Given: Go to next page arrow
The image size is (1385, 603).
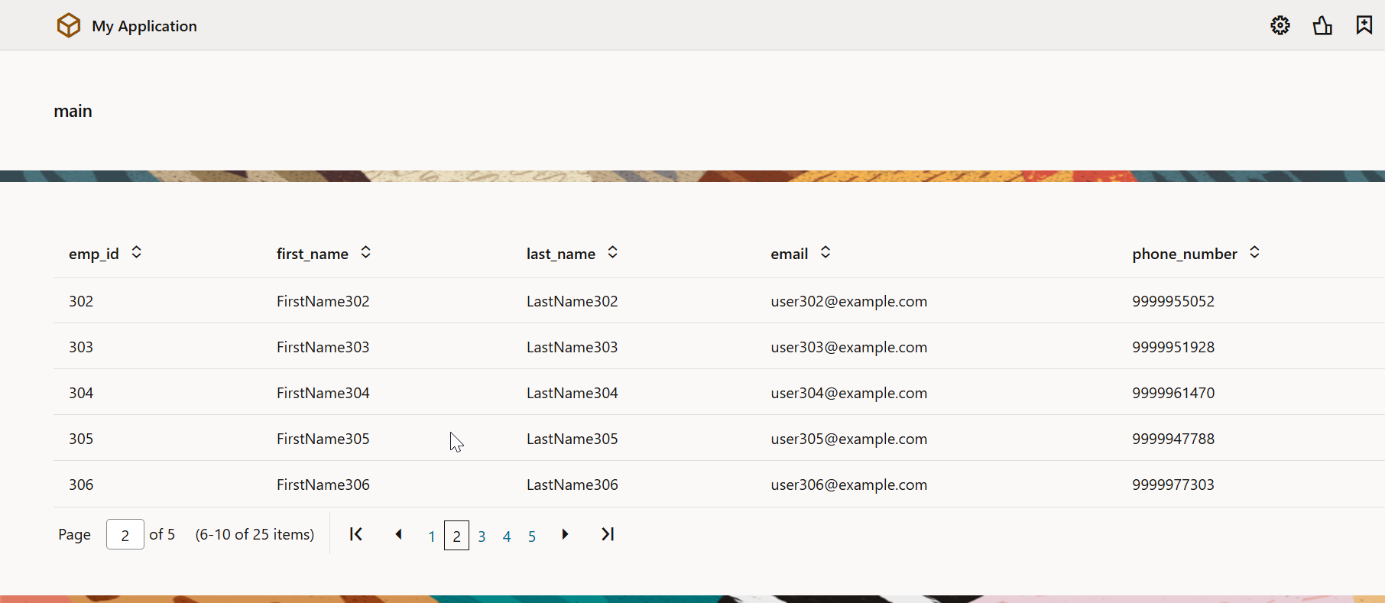Looking at the screenshot, I should (565, 534).
